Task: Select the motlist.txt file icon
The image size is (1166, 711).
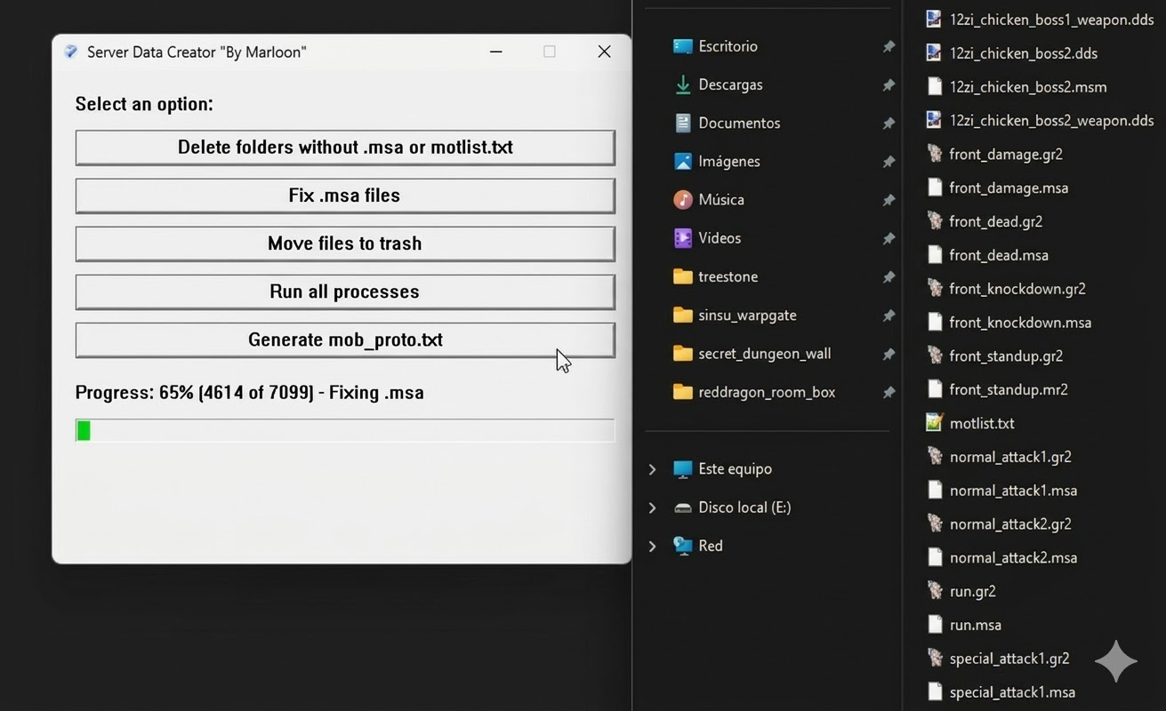Action: [934, 423]
